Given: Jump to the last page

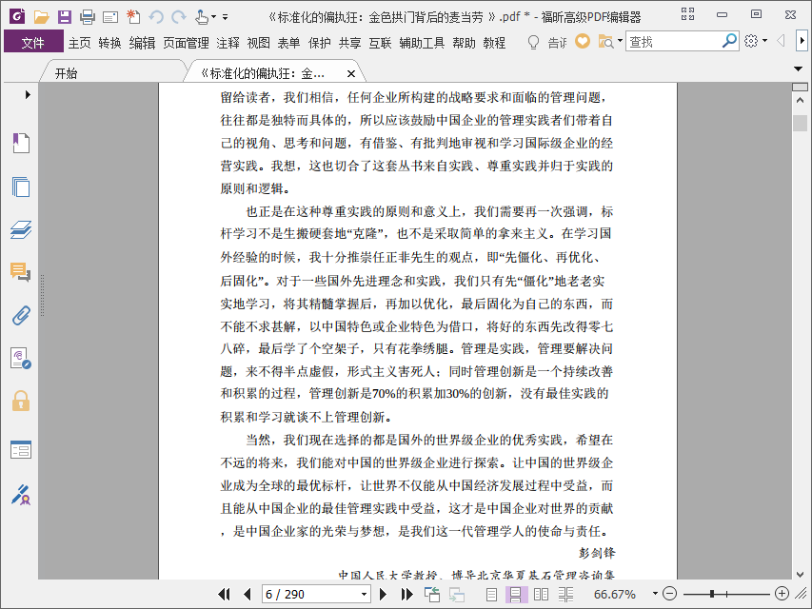Looking at the screenshot, I should [407, 594].
